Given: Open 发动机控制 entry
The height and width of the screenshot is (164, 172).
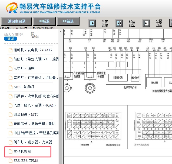Looking at the screenshot, I should pos(22,152).
